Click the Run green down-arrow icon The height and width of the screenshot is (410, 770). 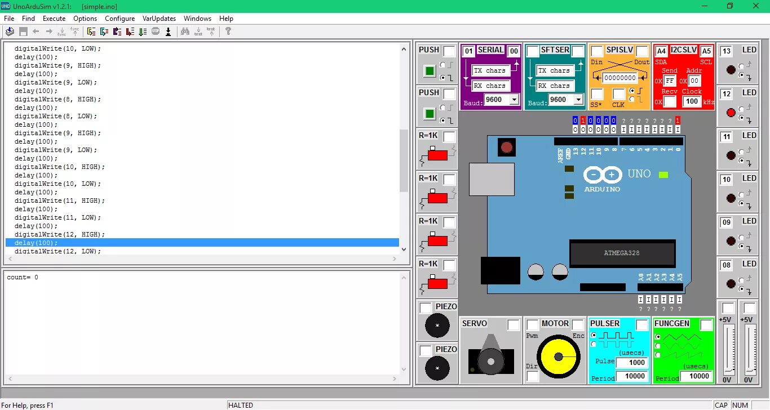click(x=143, y=32)
